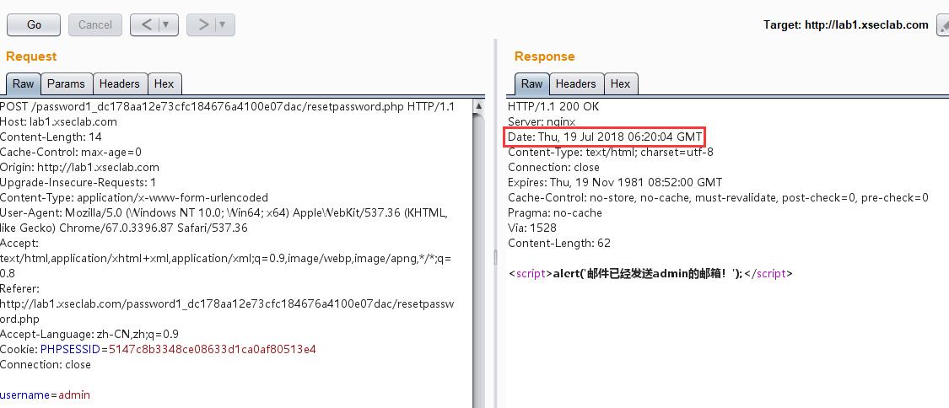
Task: Click the Origin header line
Action: (80, 167)
